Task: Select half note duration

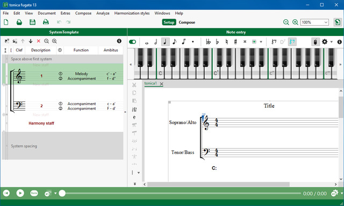Action: click(x=156, y=42)
